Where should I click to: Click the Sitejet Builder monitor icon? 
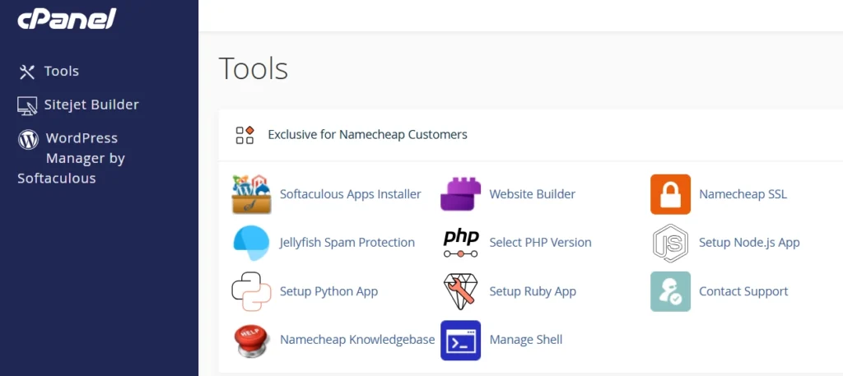27,105
